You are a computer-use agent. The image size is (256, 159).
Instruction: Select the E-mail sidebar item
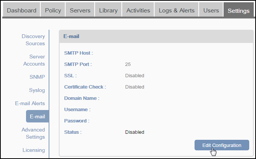click(37, 116)
